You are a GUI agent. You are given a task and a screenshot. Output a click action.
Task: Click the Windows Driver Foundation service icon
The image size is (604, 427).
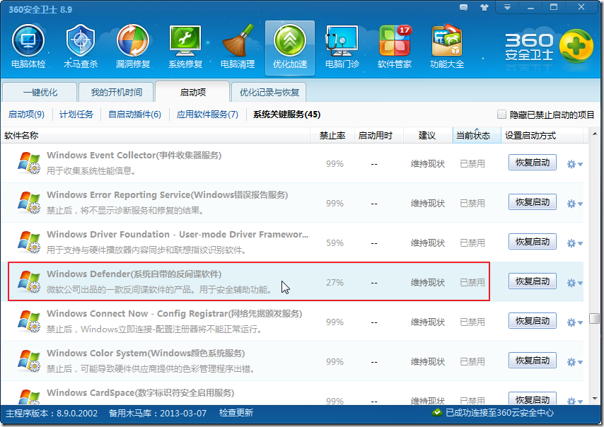click(29, 242)
